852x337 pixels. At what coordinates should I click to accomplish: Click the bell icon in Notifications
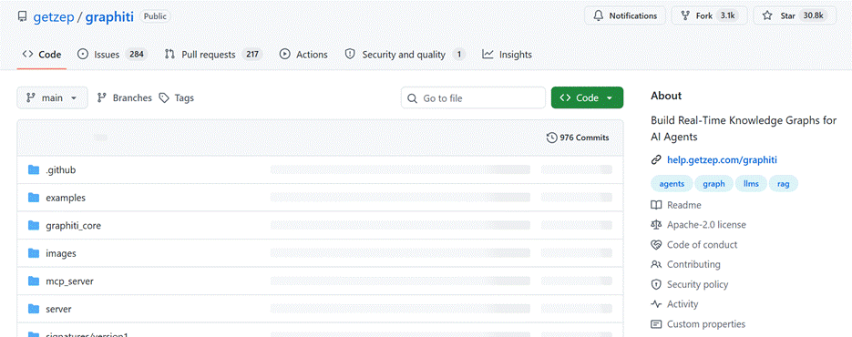click(599, 15)
